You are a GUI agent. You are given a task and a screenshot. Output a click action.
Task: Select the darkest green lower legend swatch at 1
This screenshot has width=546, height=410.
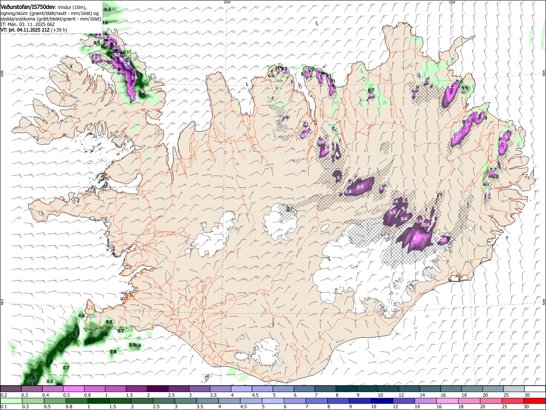pyautogui.click(x=98, y=401)
